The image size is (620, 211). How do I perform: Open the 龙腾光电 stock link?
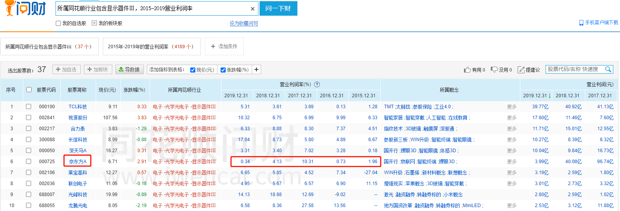point(78,206)
